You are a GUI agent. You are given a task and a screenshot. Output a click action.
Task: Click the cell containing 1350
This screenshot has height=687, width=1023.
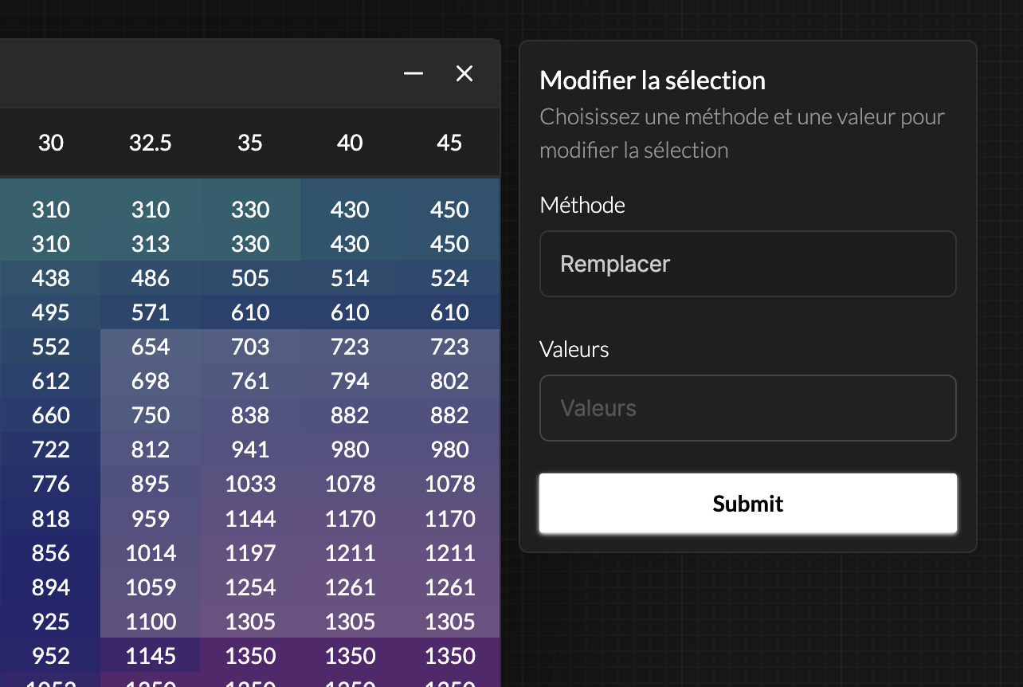point(250,656)
